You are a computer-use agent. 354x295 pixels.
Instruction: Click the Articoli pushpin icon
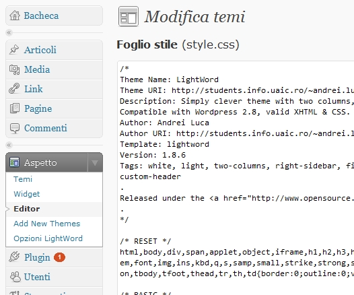[x=14, y=50]
